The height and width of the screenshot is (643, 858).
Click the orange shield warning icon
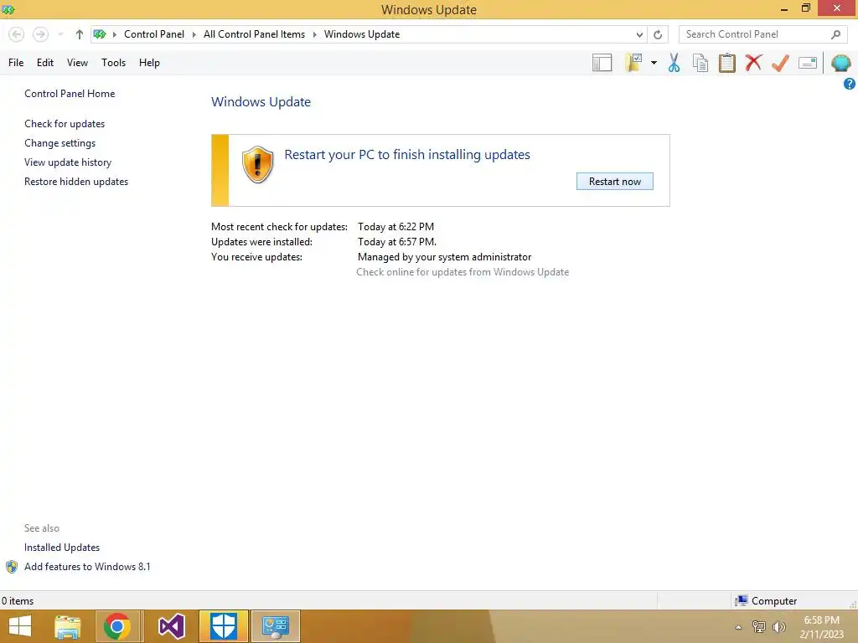point(257,165)
